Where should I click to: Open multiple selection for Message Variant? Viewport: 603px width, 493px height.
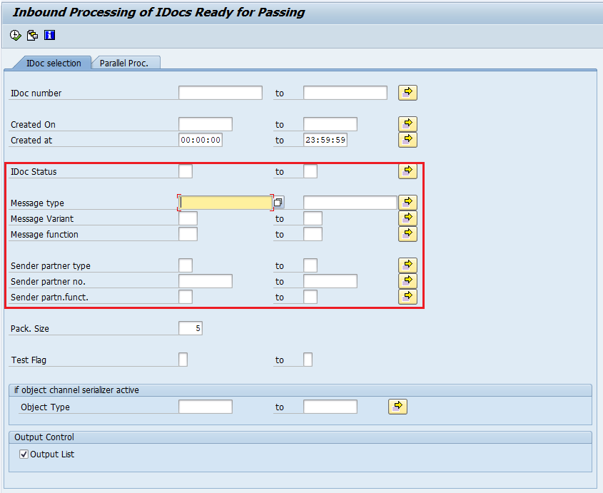coord(407,218)
